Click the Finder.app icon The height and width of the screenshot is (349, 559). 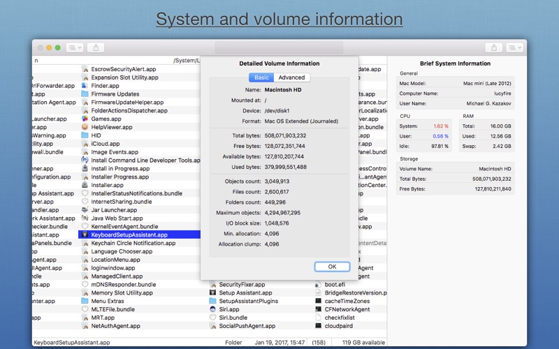85,85
